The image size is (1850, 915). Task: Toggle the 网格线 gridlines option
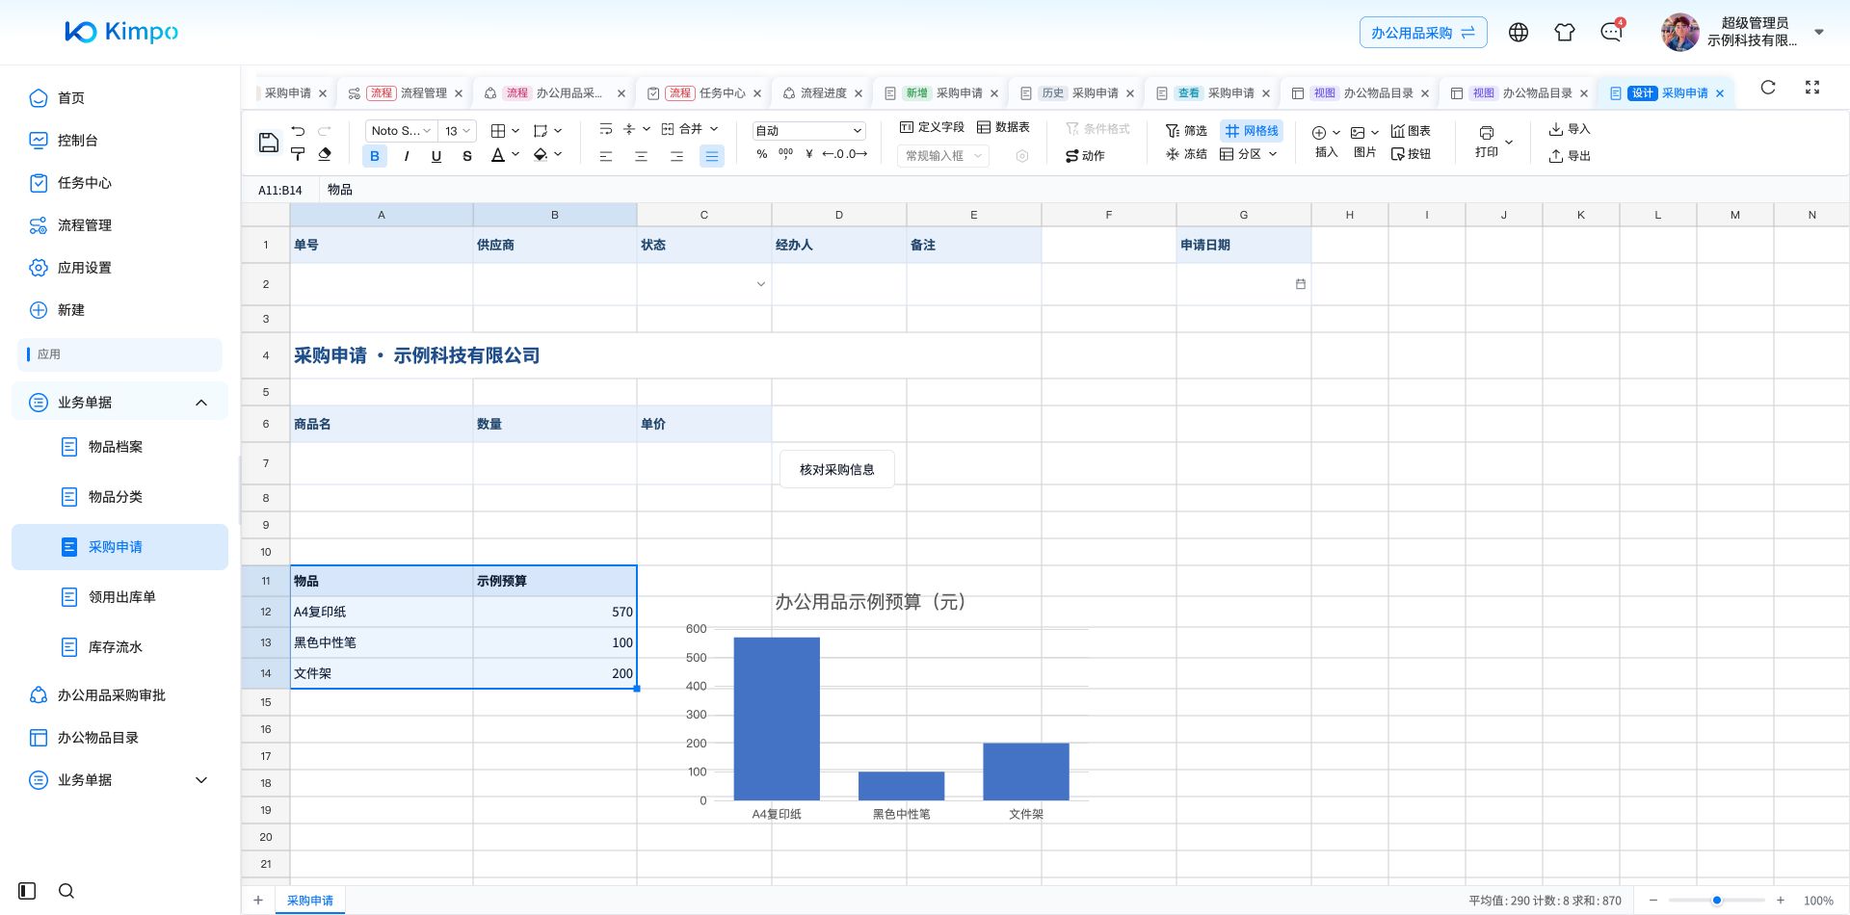click(x=1252, y=130)
